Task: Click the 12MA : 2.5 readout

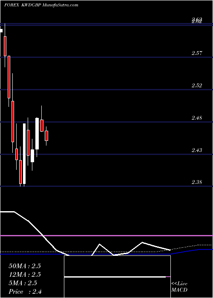Action: click(x=25, y=275)
